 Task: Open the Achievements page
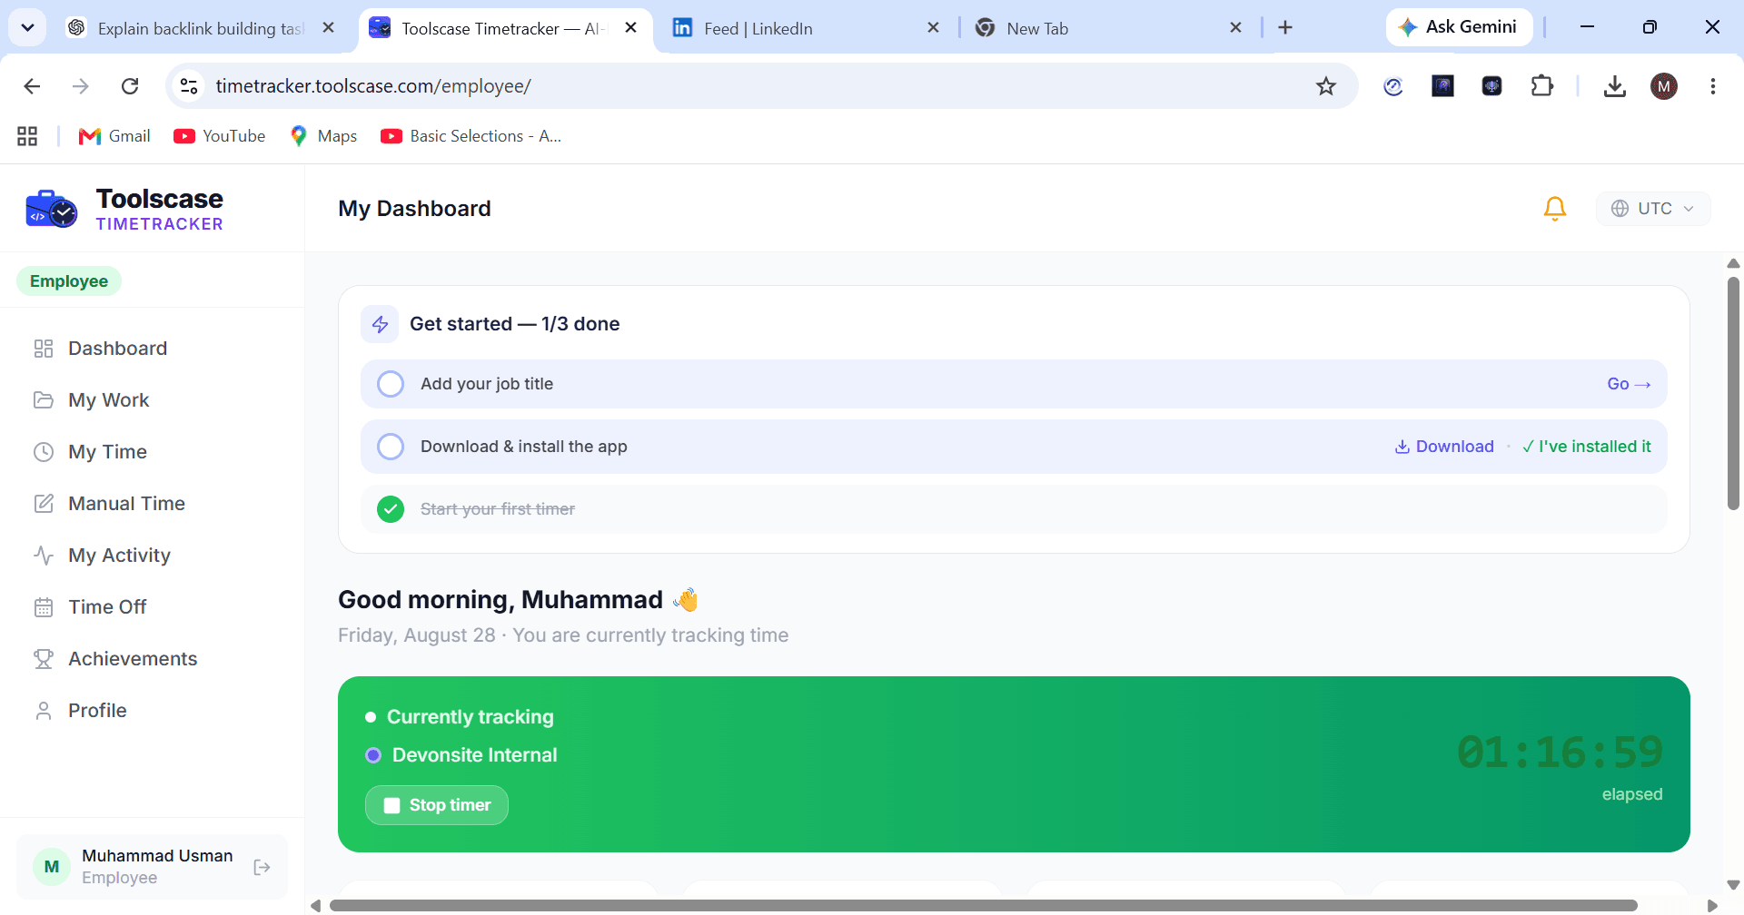(133, 659)
